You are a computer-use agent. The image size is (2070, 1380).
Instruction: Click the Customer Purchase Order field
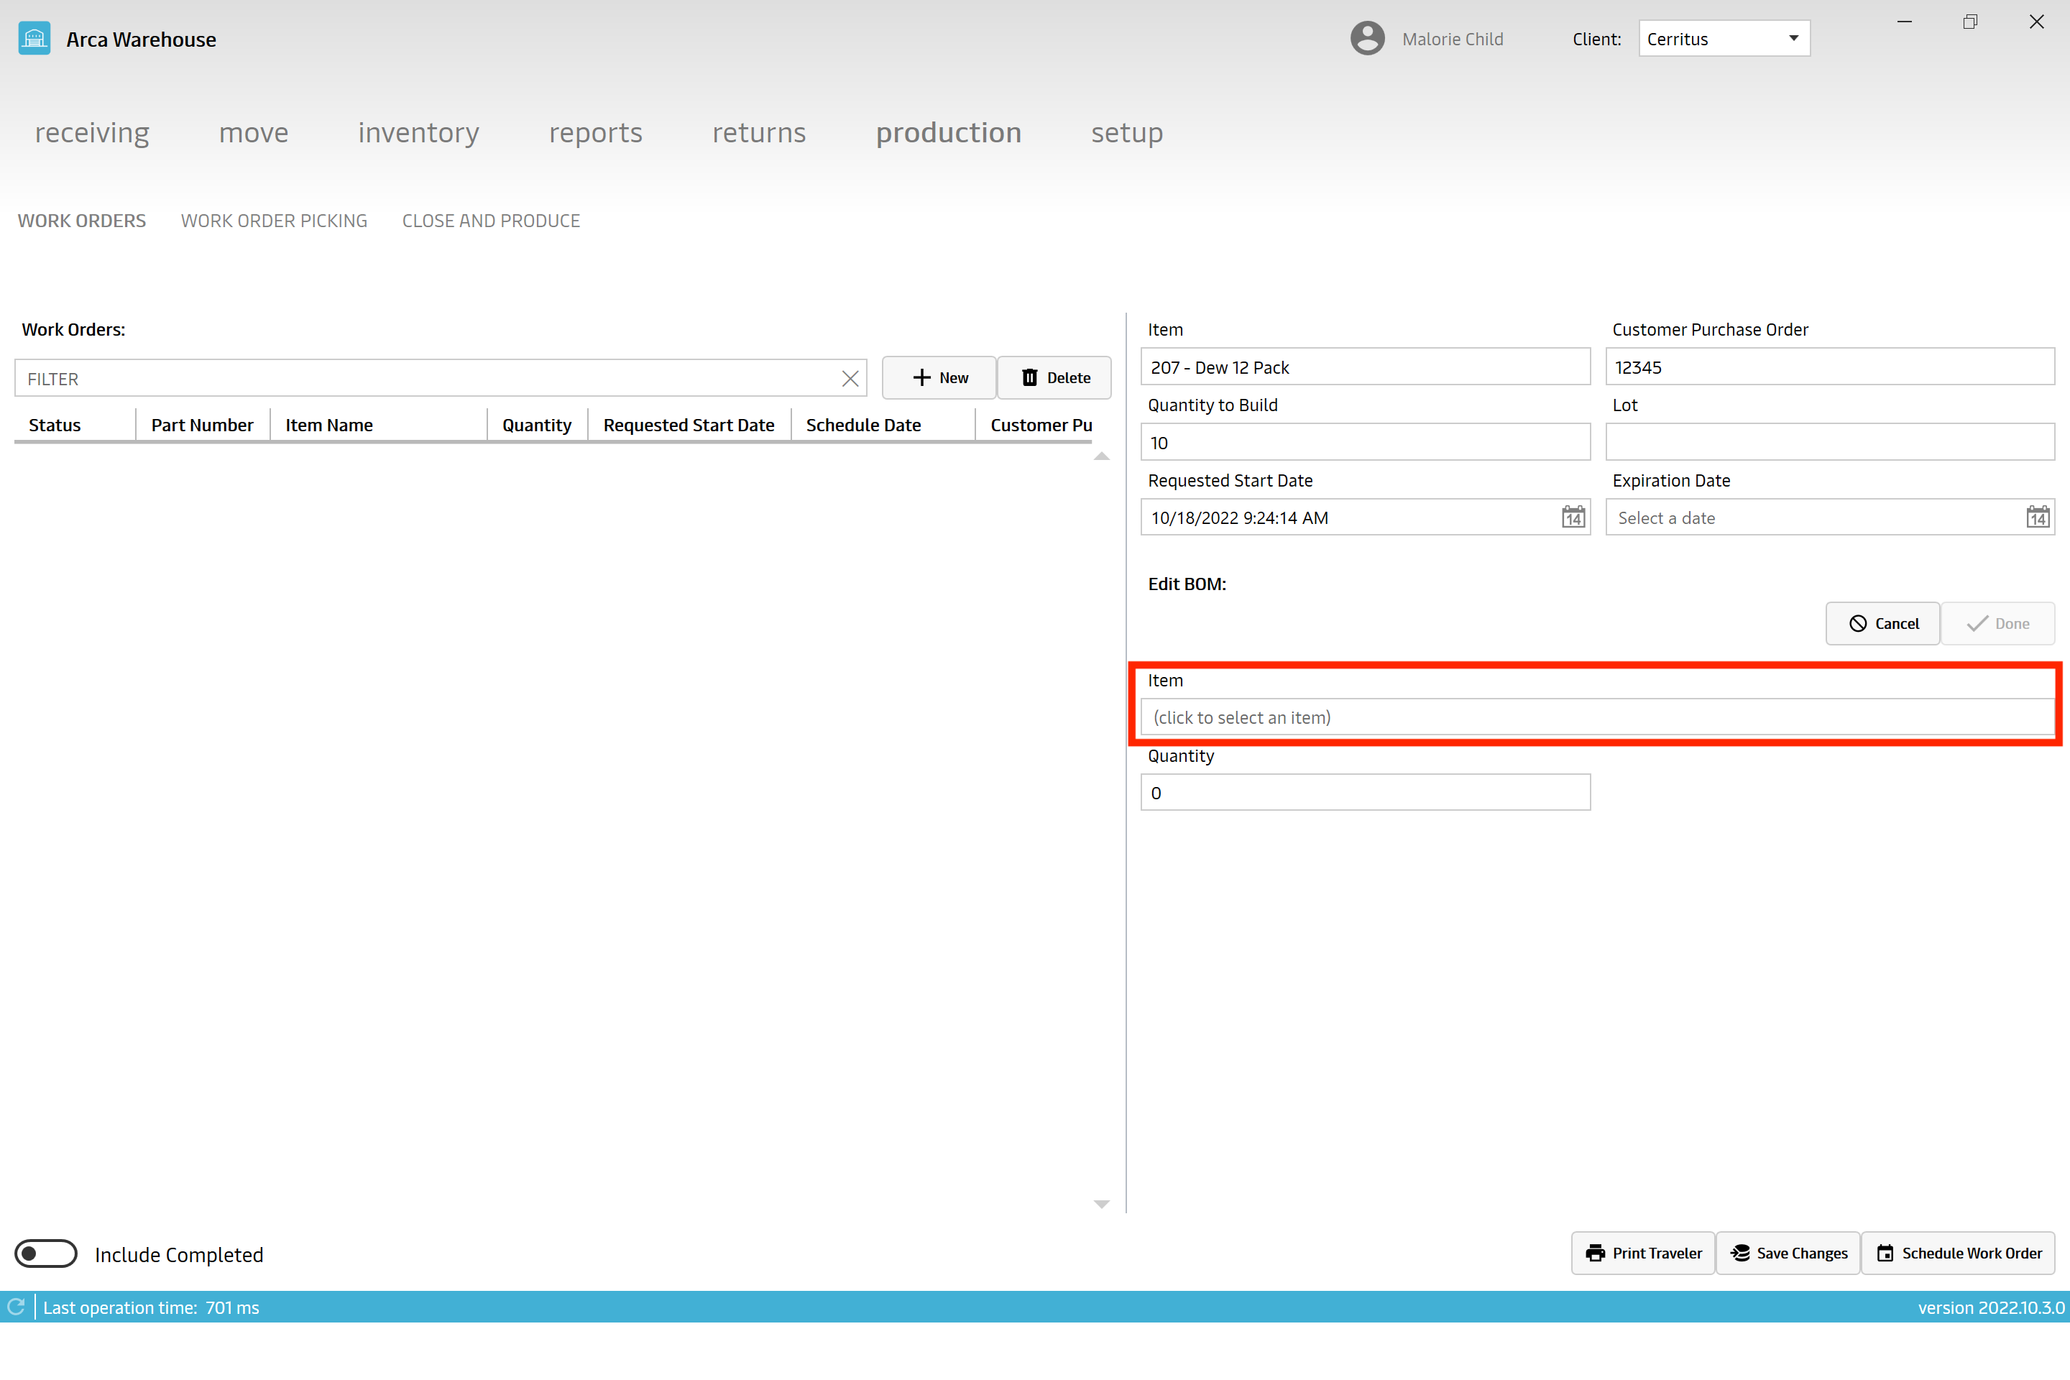tap(1830, 367)
